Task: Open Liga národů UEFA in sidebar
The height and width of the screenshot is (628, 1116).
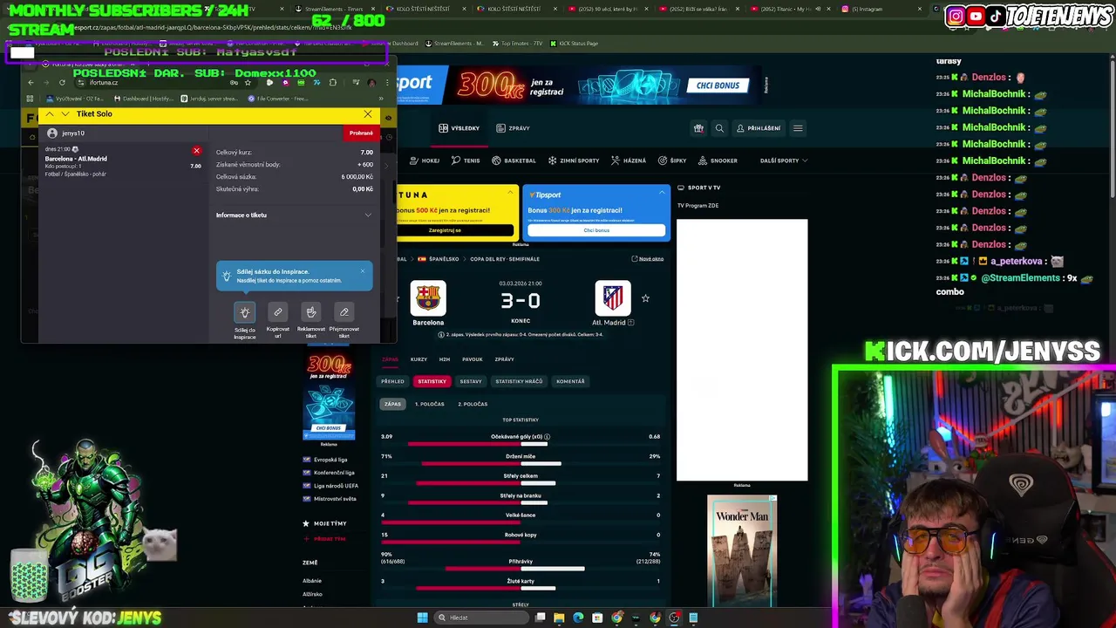Action: pyautogui.click(x=336, y=486)
